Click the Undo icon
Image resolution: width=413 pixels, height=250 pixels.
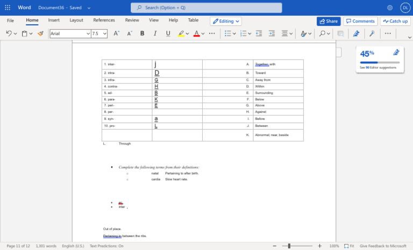(x=9, y=33)
